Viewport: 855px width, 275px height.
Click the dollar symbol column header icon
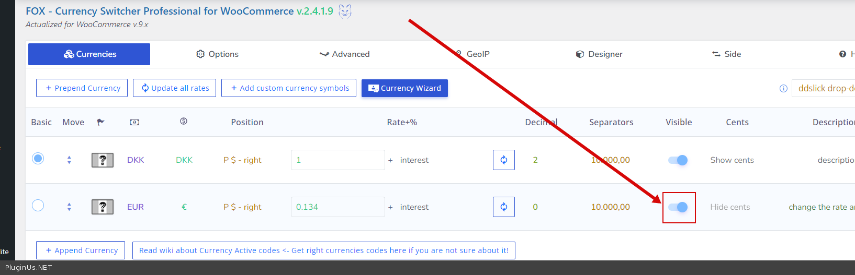pyautogui.click(x=184, y=121)
